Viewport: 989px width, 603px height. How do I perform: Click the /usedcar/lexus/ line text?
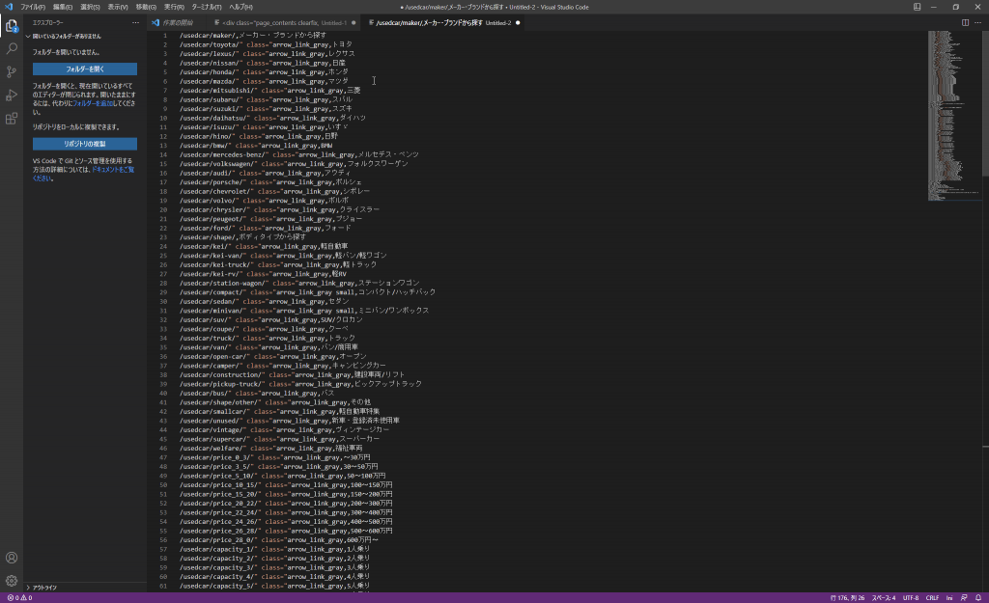coord(267,54)
